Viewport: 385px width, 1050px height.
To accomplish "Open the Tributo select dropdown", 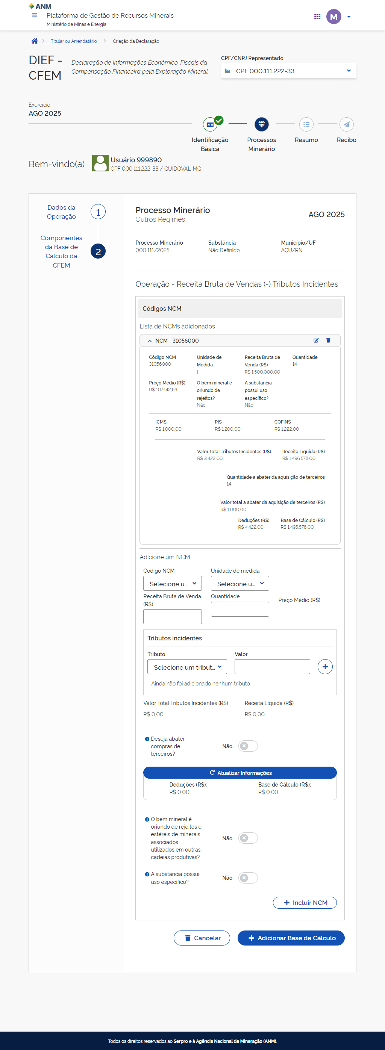I will coord(187,667).
